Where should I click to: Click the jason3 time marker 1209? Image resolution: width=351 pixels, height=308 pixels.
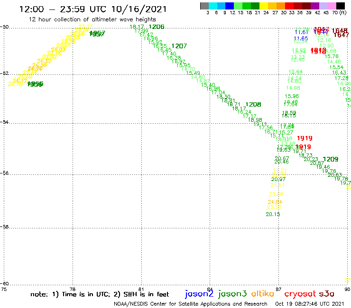point(331,159)
